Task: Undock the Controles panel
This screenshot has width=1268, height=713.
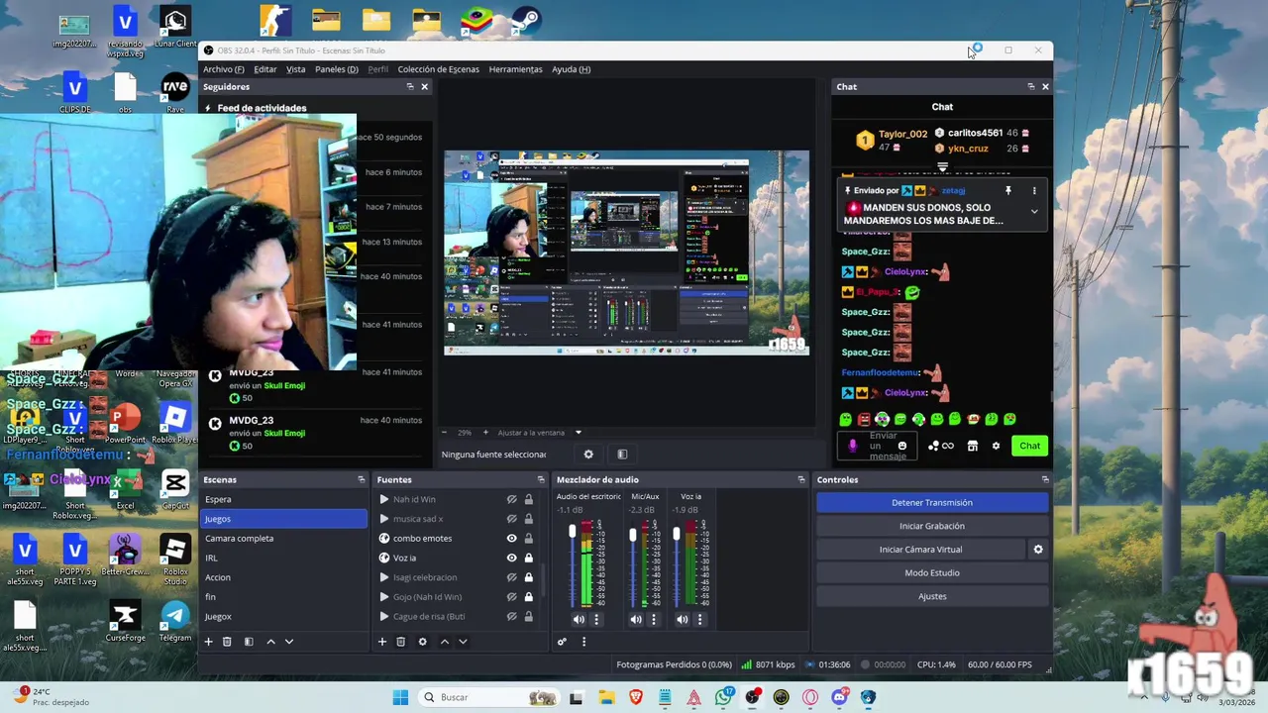Action: click(1045, 479)
